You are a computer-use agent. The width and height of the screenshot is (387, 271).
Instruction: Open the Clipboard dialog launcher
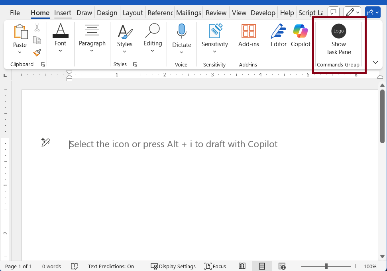tap(43, 64)
